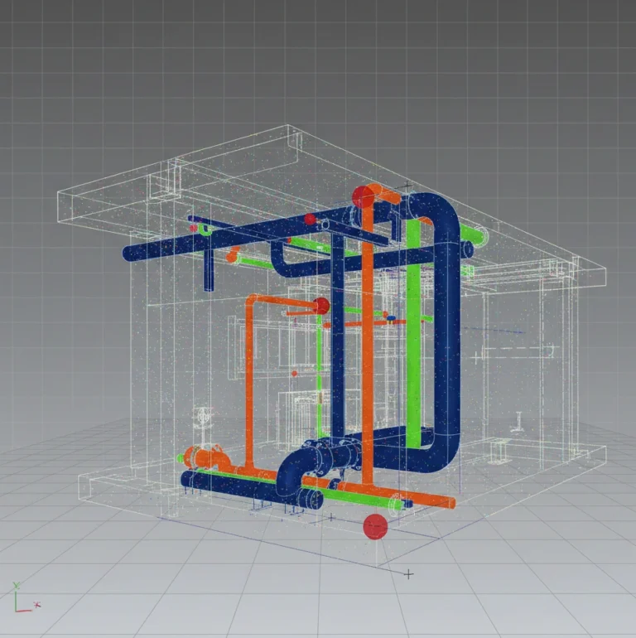Click the black crosshair marker below the model
636x638 pixels.
click(409, 574)
